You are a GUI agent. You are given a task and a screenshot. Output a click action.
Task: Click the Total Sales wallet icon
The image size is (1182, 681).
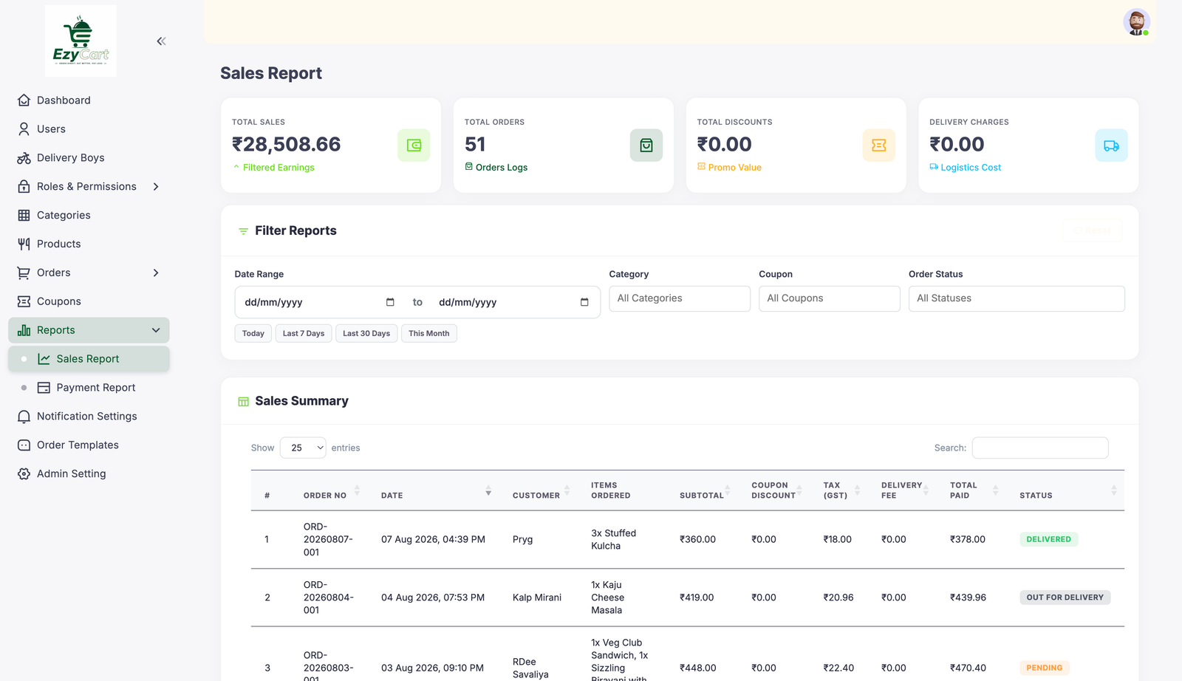click(414, 145)
